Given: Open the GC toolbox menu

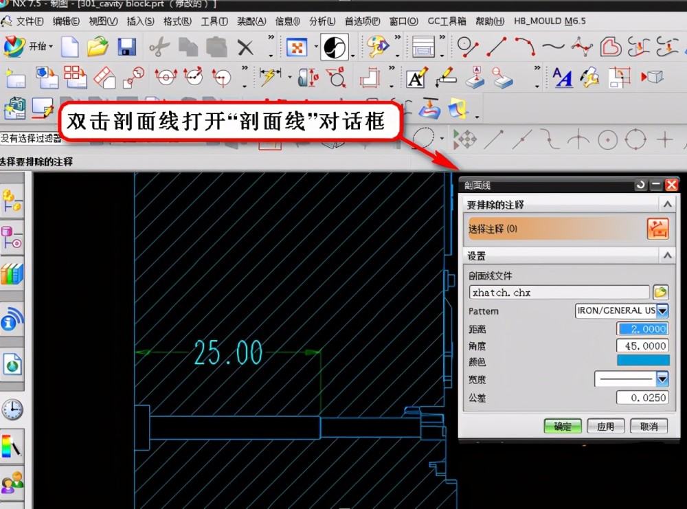Looking at the screenshot, I should (x=447, y=21).
